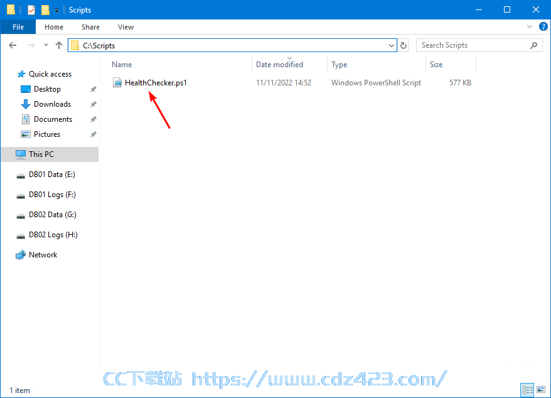The height and width of the screenshot is (398, 551).
Task: Click the HealthChecker.ps1 PowerShell file icon
Action: click(x=117, y=83)
